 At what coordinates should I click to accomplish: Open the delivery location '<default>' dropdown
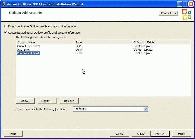146,109
